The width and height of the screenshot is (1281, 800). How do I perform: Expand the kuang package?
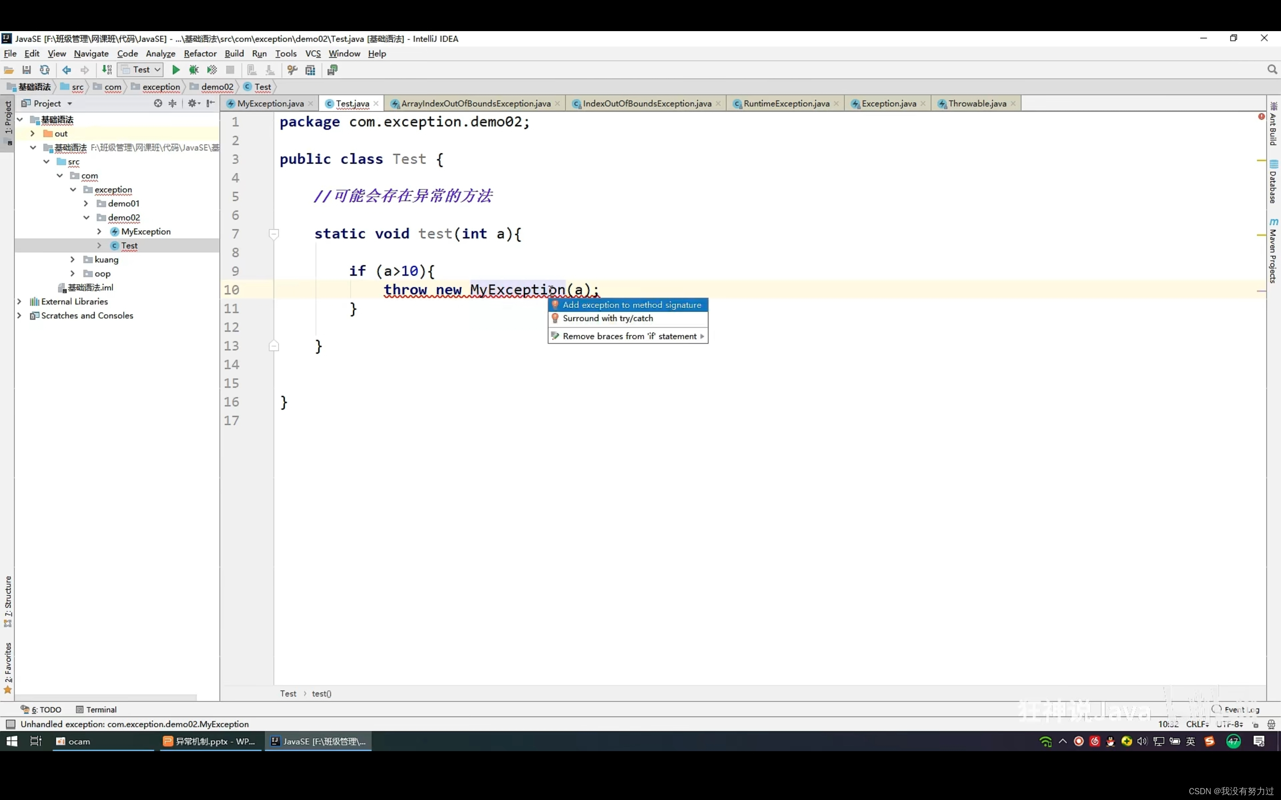(x=73, y=259)
